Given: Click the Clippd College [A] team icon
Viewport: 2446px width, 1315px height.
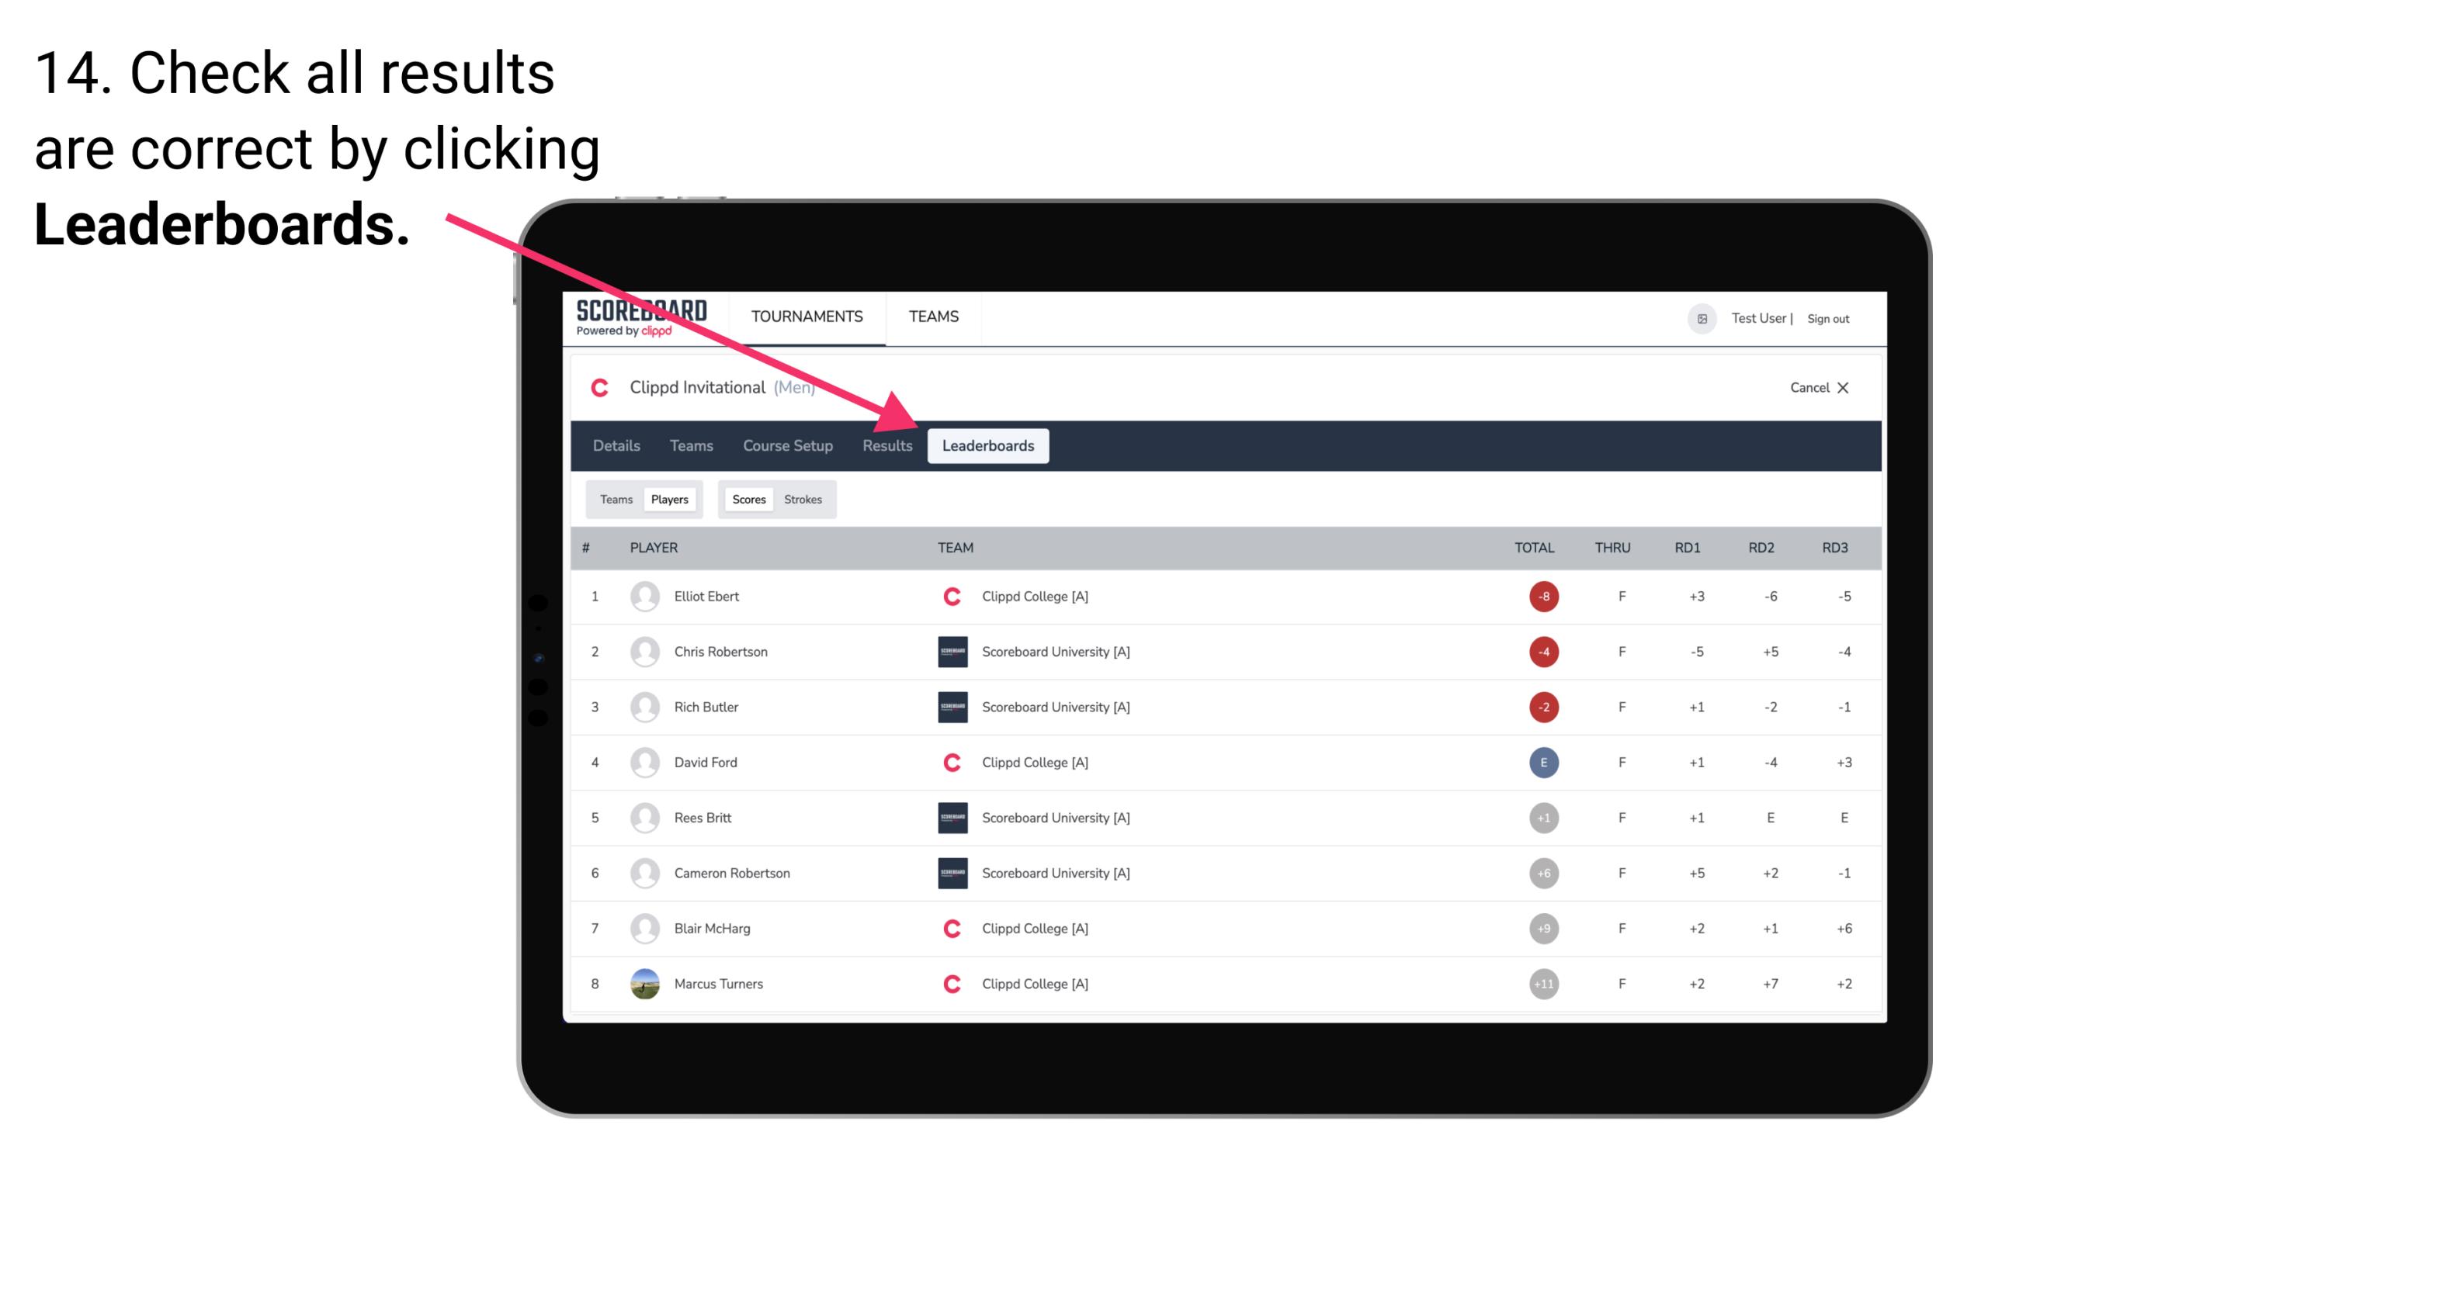Looking at the screenshot, I should (951, 596).
